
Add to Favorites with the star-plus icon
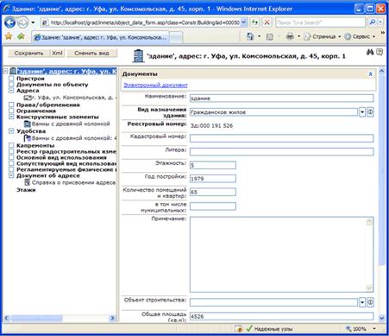[21, 36]
